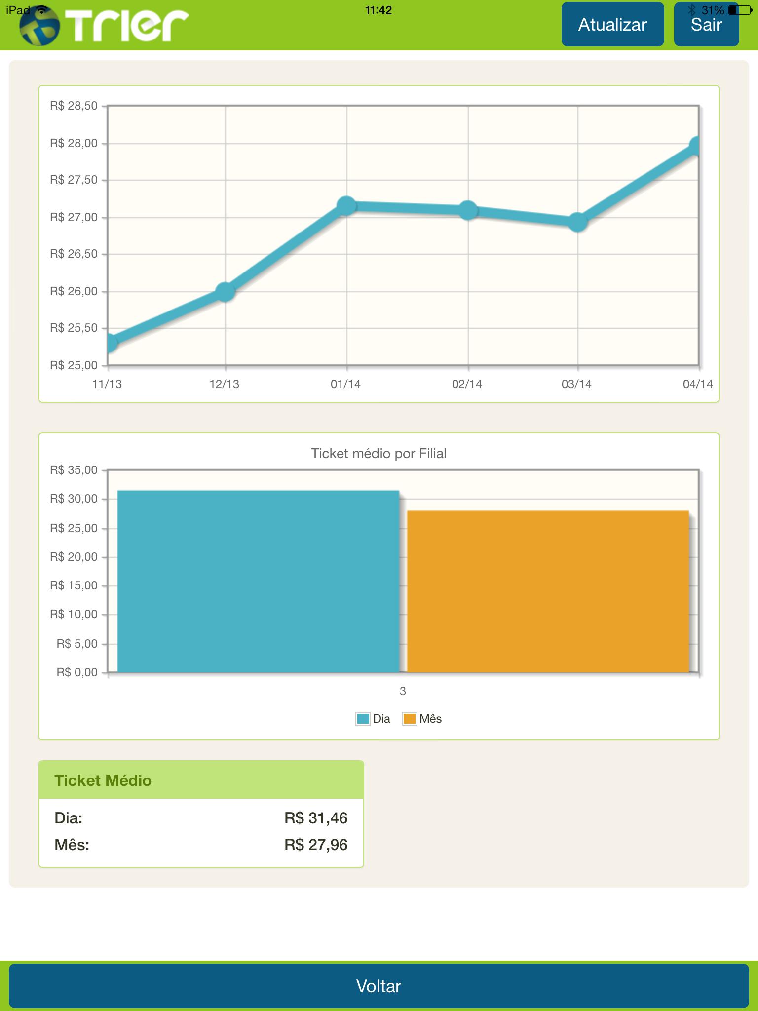Tap the Sair button
Screen dimensions: 758x1011
pyautogui.click(x=706, y=25)
